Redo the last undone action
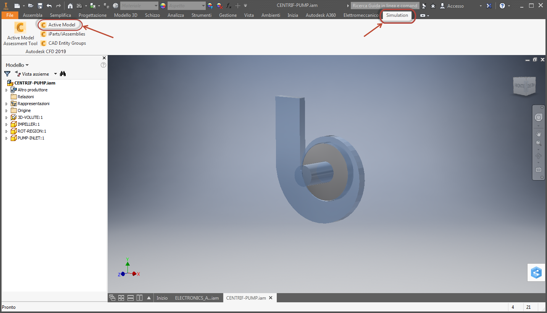Viewport: 547px width, 313px height. tap(58, 6)
